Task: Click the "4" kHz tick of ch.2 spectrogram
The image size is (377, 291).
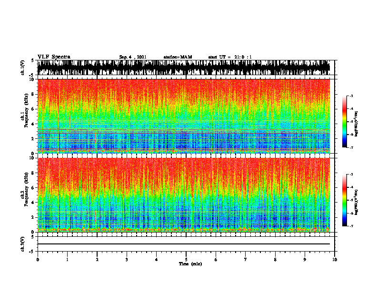Action: point(33,203)
